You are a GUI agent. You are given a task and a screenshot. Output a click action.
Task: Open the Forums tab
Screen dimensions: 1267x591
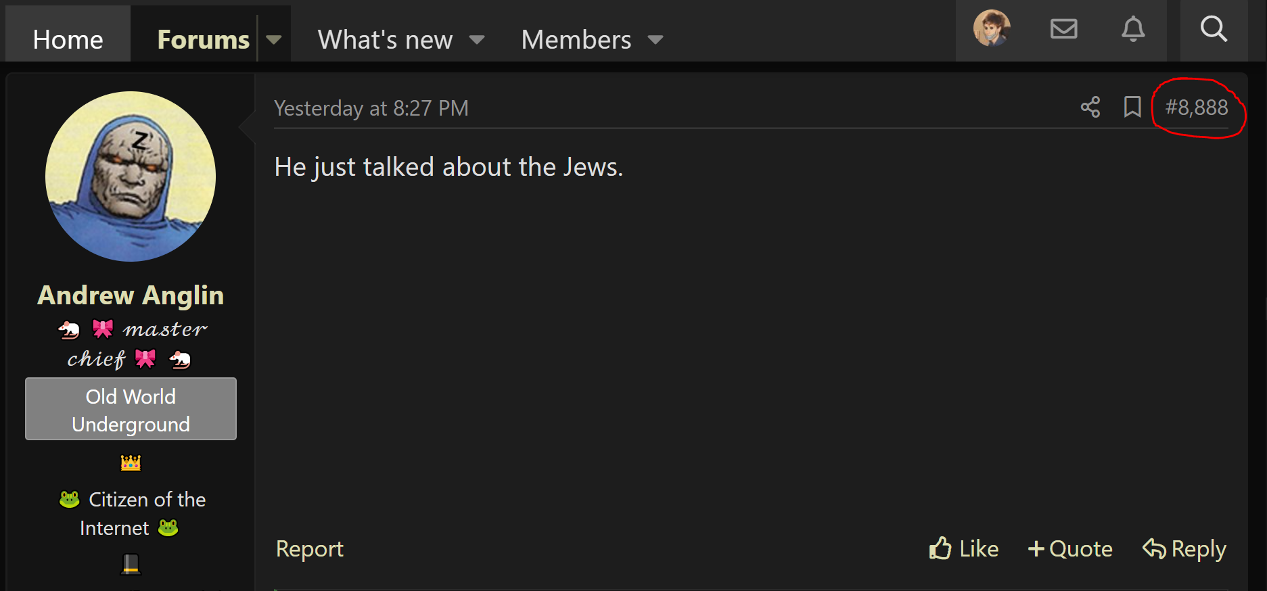tap(203, 39)
